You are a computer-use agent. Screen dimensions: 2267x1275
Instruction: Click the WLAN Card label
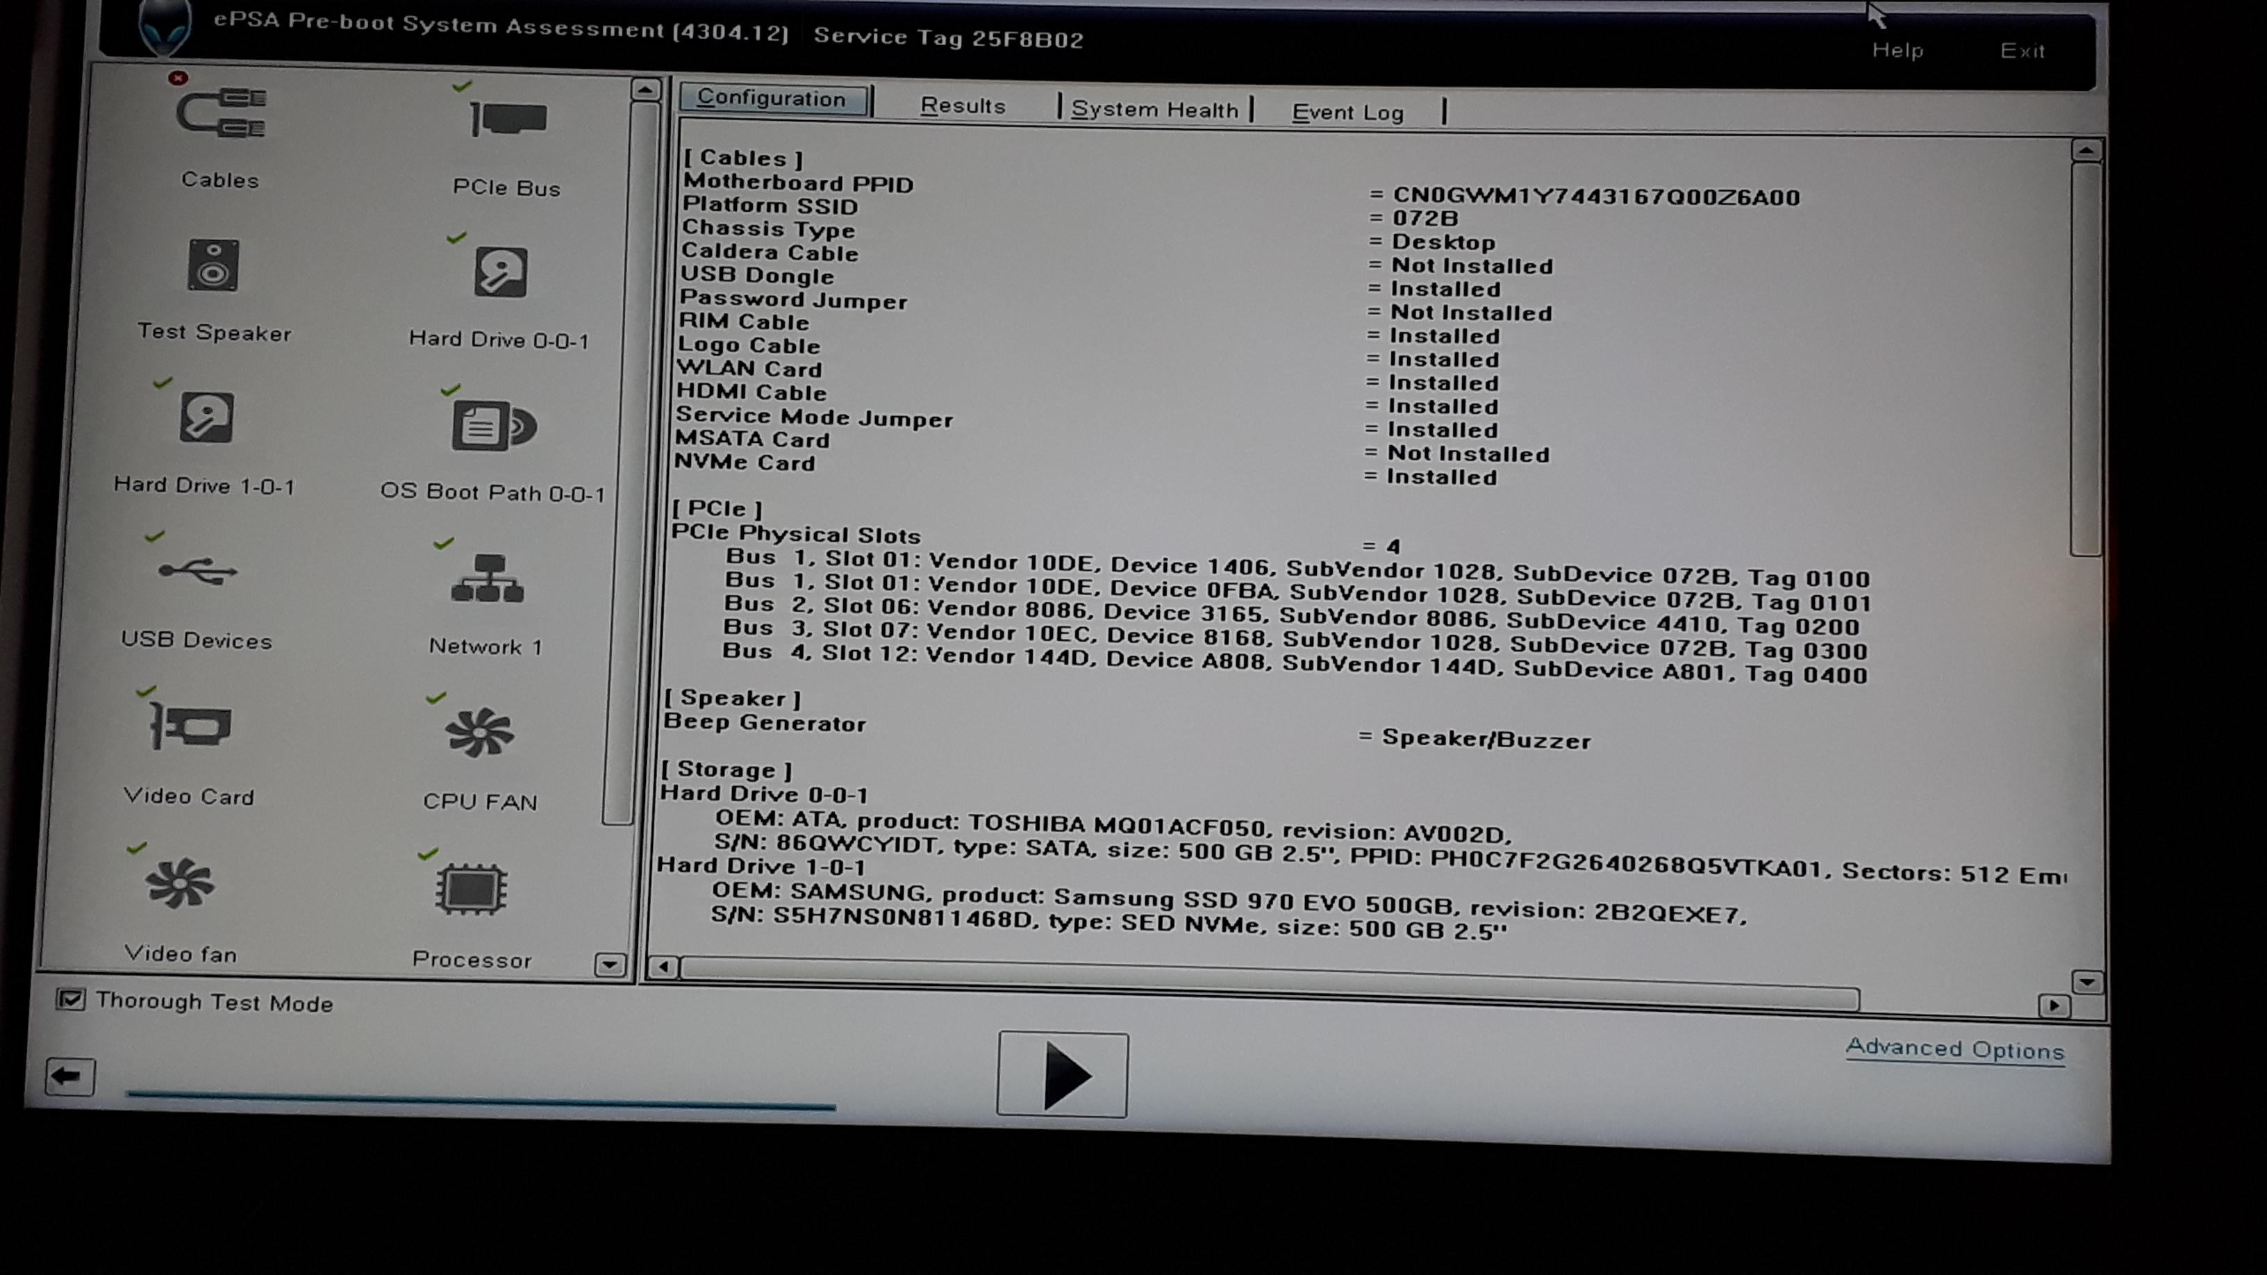coord(749,369)
